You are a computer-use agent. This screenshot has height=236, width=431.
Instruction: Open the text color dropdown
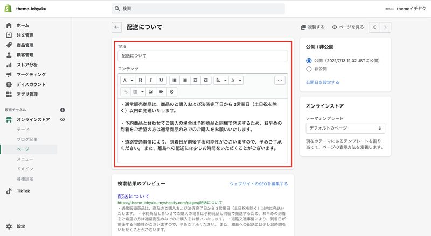[236, 81]
